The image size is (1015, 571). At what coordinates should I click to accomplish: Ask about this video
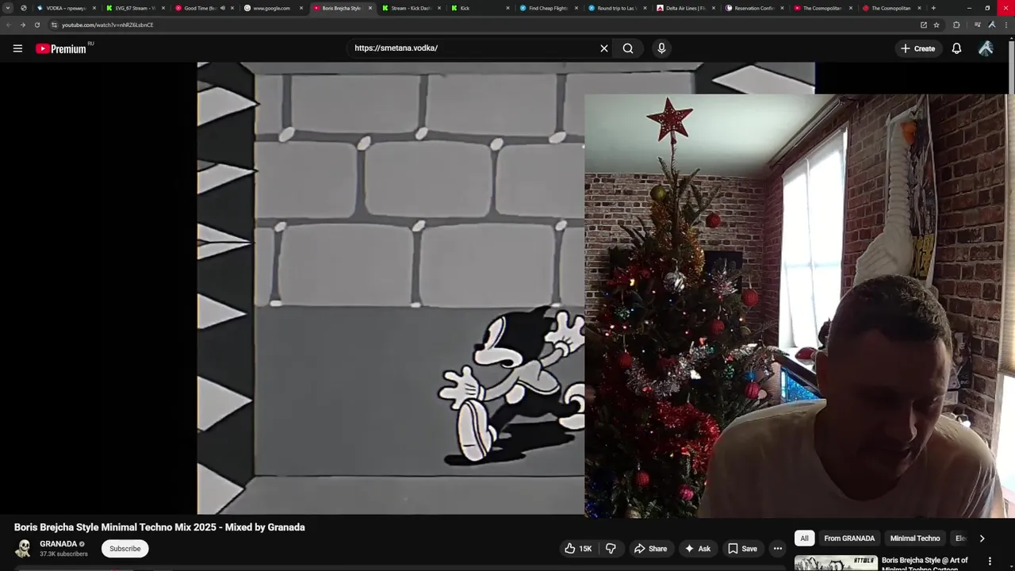(x=697, y=549)
